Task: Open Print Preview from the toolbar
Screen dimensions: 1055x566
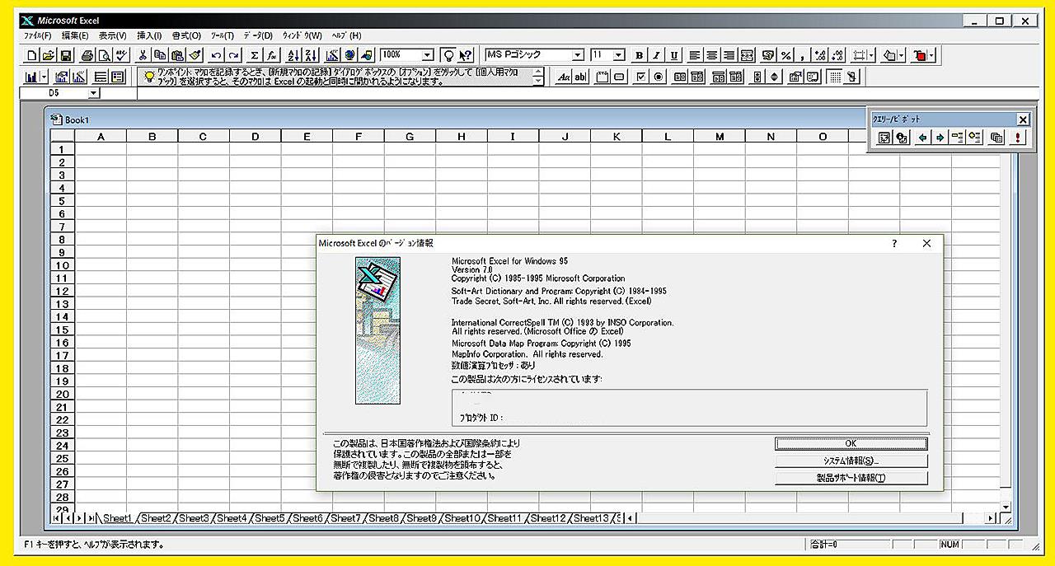Action: [105, 55]
